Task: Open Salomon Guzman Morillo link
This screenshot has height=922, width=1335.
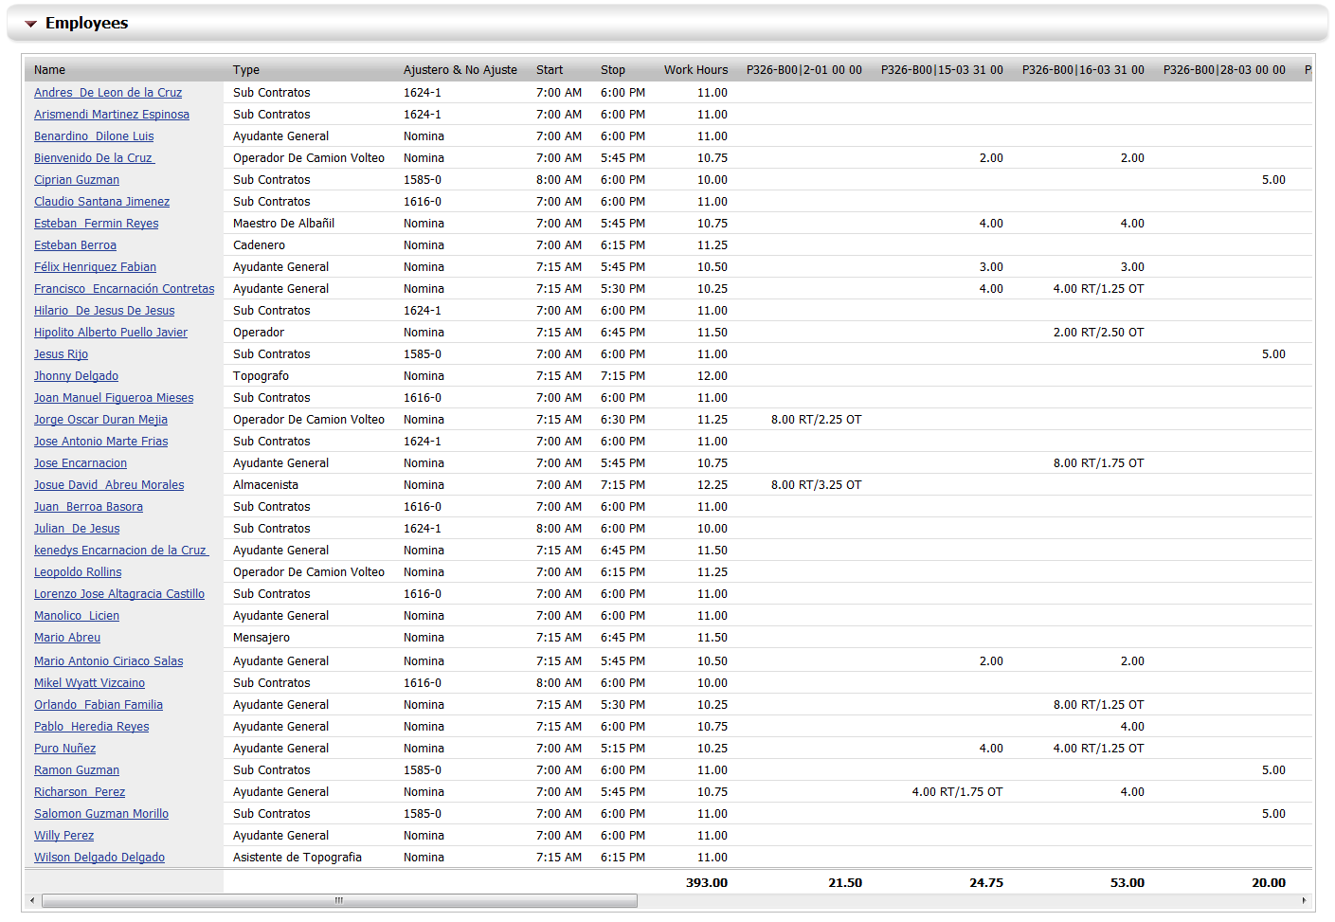Action: click(x=101, y=814)
